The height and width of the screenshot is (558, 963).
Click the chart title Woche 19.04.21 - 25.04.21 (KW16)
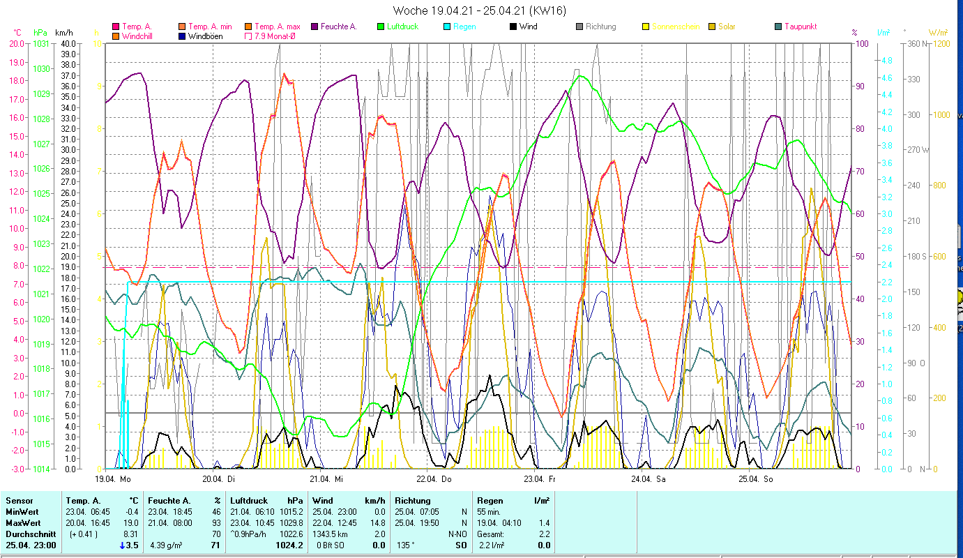tap(480, 10)
